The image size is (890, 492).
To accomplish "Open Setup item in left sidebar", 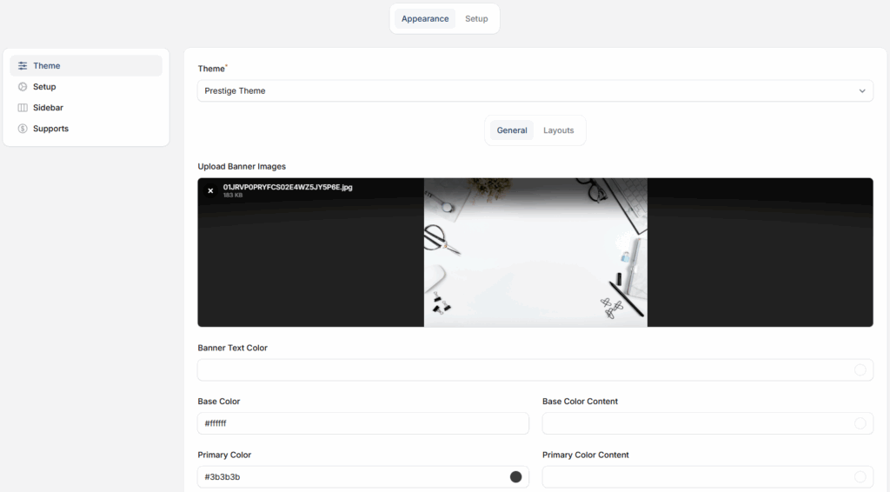I will [x=86, y=87].
